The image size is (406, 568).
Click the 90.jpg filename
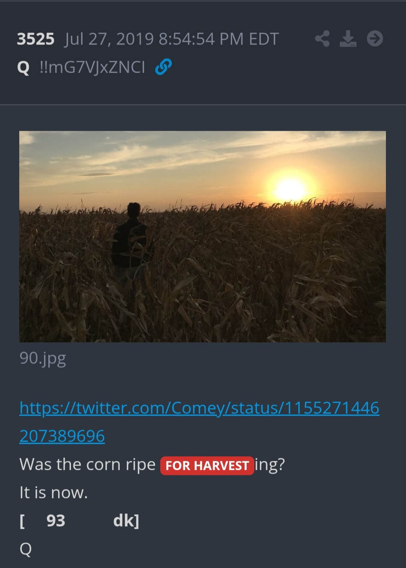point(43,358)
